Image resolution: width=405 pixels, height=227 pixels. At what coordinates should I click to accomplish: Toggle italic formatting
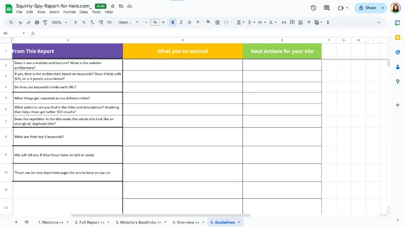181,22
